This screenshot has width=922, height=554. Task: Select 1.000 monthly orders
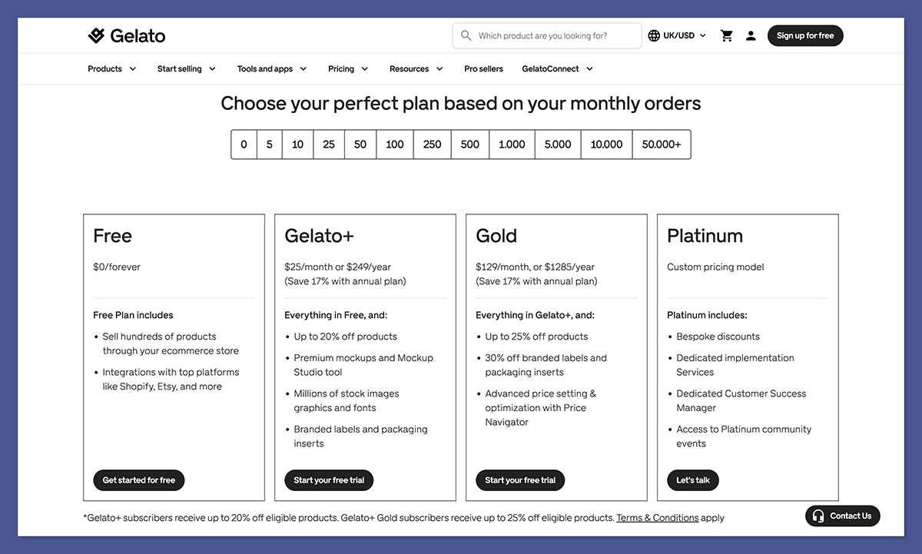pyautogui.click(x=511, y=144)
